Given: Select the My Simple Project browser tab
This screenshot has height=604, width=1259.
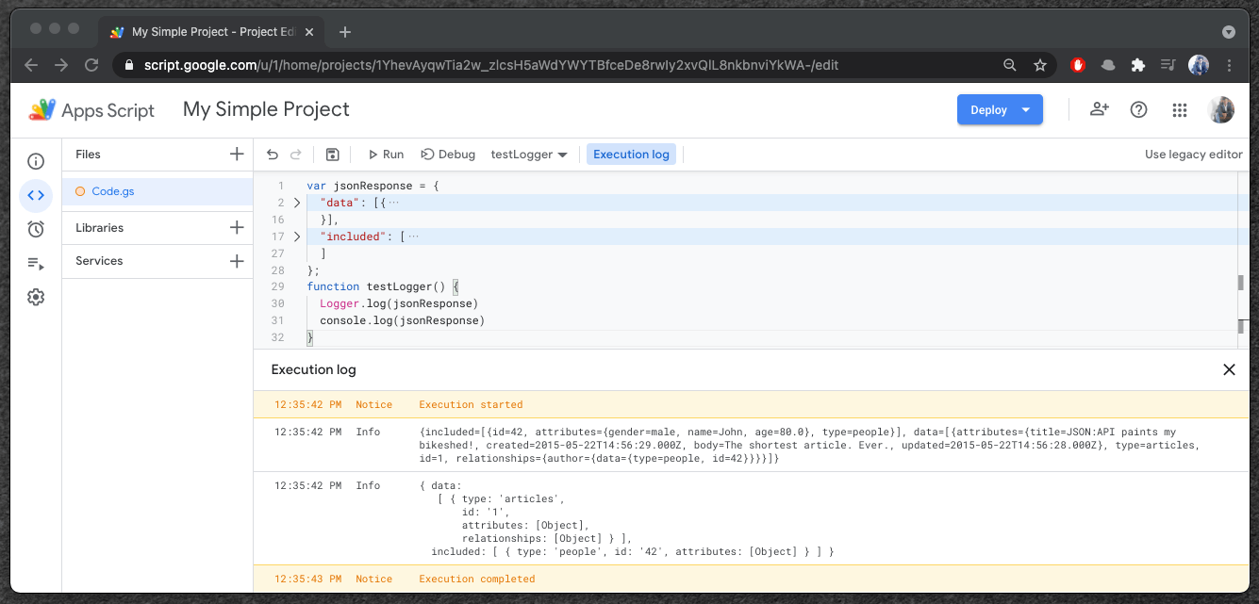Looking at the screenshot, I should 212,32.
